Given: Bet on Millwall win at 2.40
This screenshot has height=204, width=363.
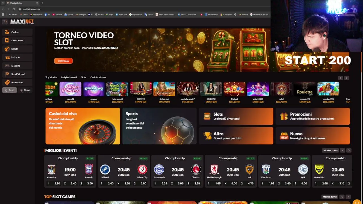Looking at the screenshot, I should (x=107, y=184).
